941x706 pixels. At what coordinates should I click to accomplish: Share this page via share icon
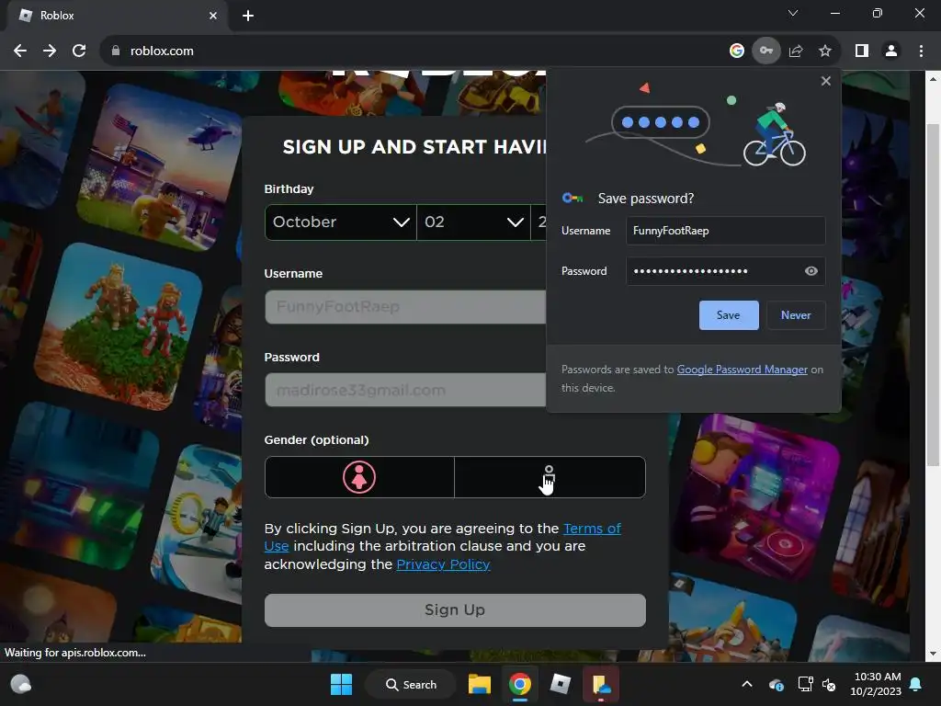[x=796, y=51]
